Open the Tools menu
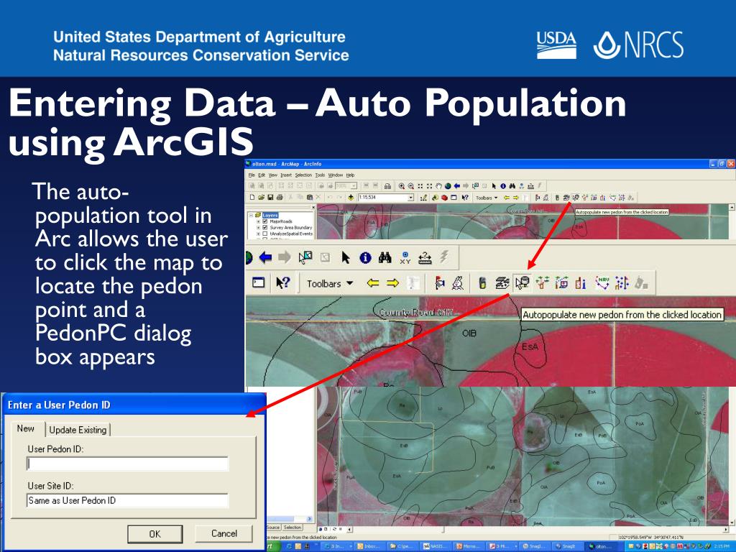This screenshot has width=736, height=552. pyautogui.click(x=320, y=175)
